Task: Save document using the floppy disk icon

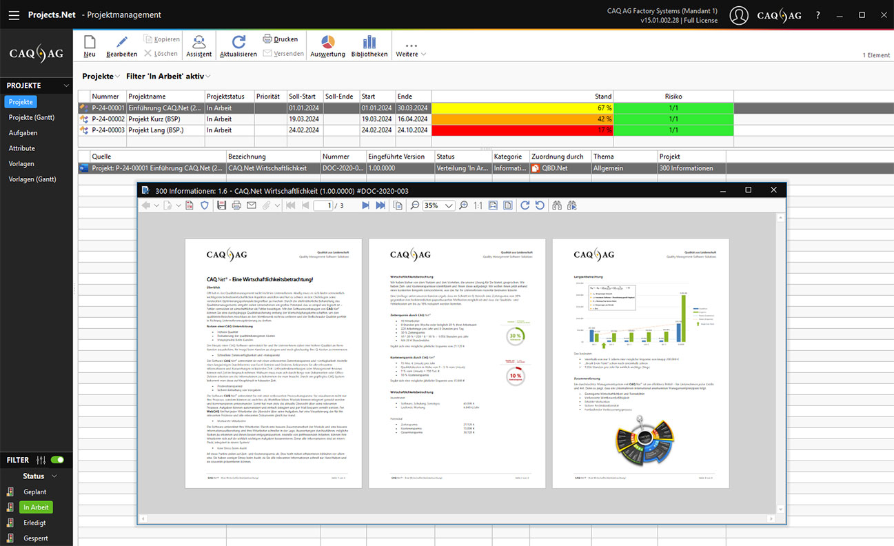Action: point(221,205)
